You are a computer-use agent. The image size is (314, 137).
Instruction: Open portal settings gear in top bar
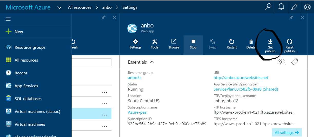[307, 7]
